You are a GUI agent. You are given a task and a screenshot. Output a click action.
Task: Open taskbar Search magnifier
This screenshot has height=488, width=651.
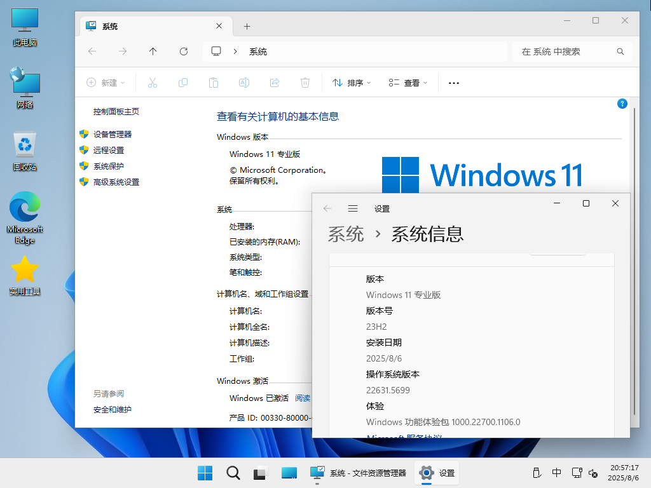click(x=233, y=473)
